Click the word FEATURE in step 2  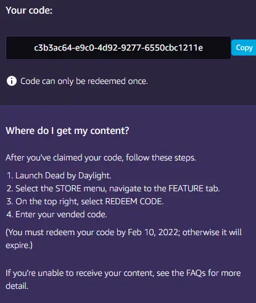(186, 188)
